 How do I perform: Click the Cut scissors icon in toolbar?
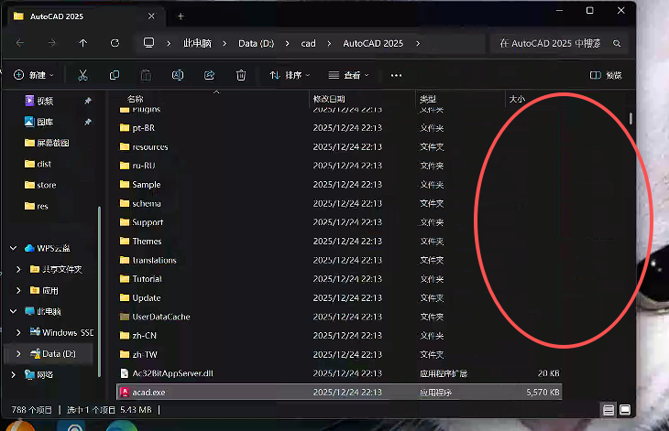(83, 75)
